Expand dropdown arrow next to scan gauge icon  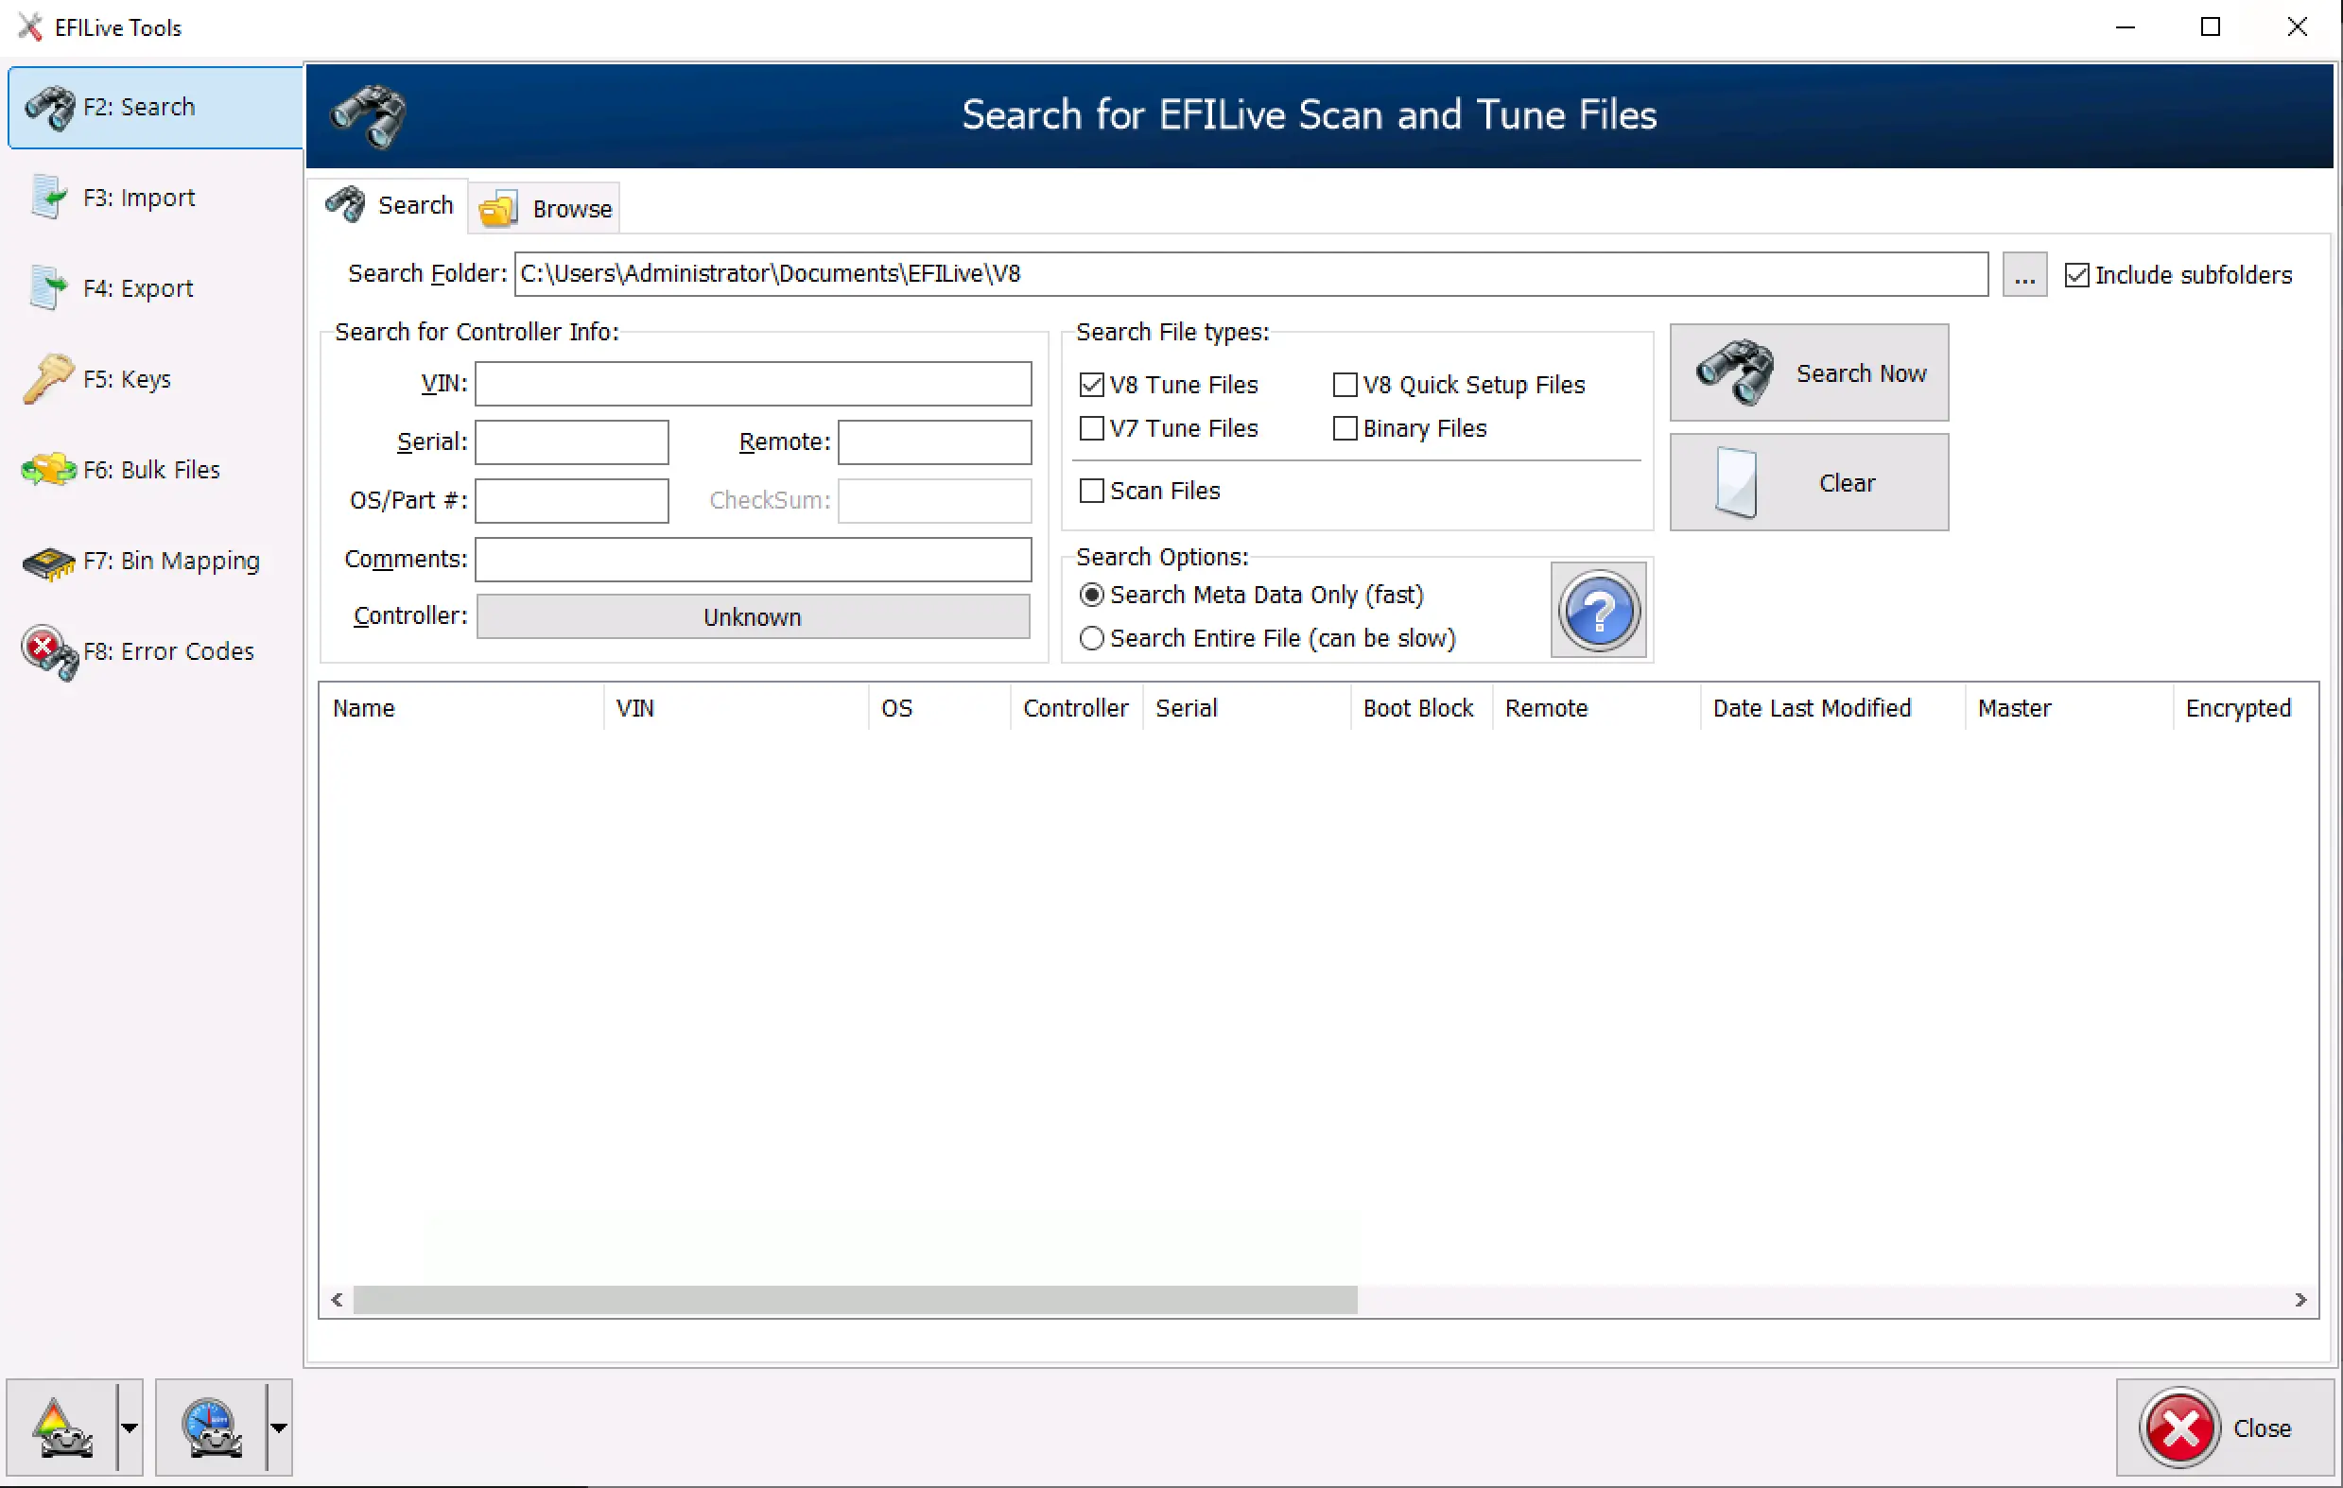[x=278, y=1427]
